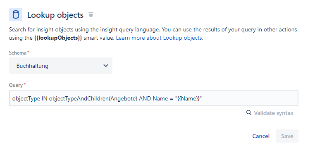Click the Save button
The image size is (315, 160).
pos(287,136)
